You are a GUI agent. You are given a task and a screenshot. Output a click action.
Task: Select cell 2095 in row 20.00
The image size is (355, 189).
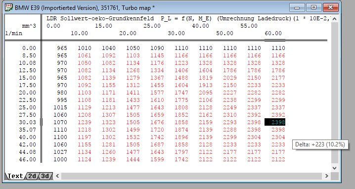[206, 93]
